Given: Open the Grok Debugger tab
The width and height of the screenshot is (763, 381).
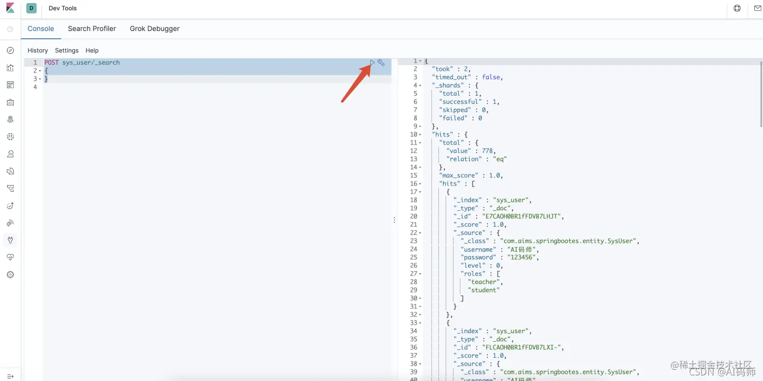Looking at the screenshot, I should (155, 28).
